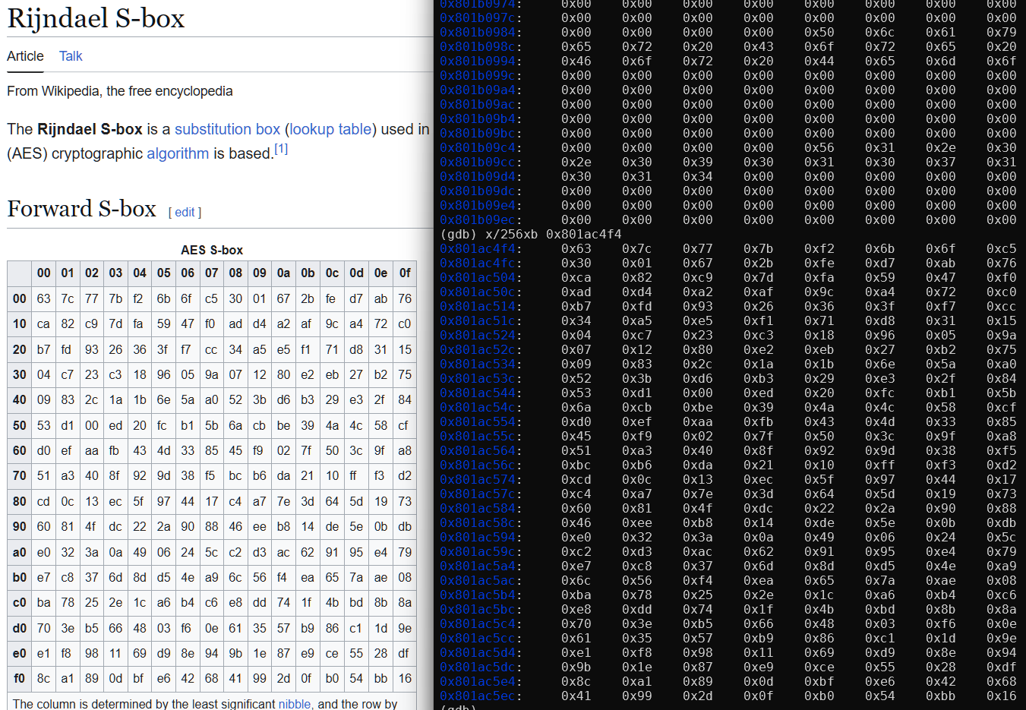Click address 0x801b09c4: in the gdb terminal

tap(481, 147)
